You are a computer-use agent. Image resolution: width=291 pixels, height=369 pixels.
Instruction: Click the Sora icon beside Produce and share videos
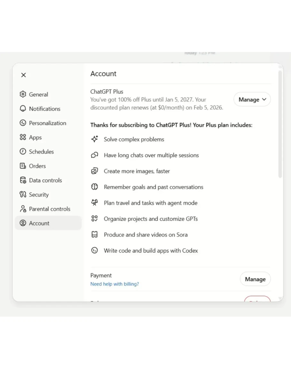coord(94,234)
